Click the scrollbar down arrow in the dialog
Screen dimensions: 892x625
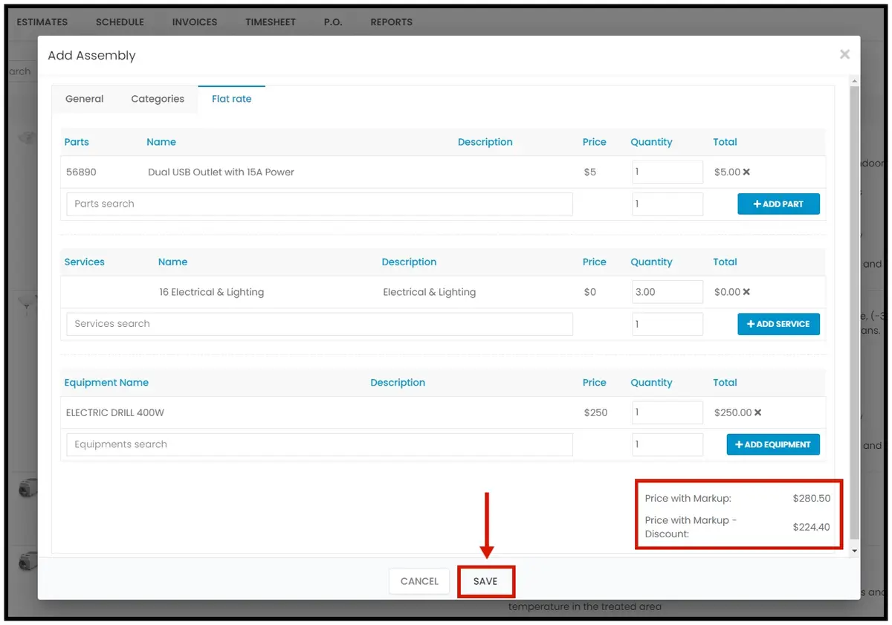855,551
